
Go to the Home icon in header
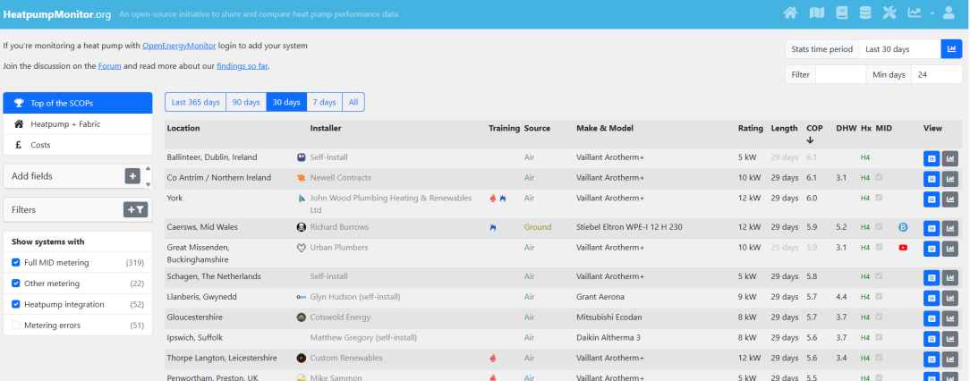pyautogui.click(x=790, y=13)
